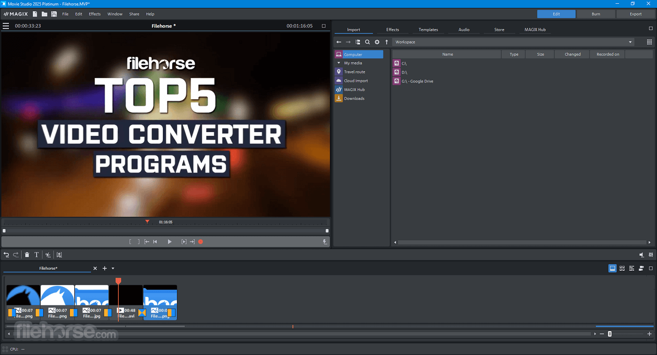
Task: Add a new movie tab
Action: pyautogui.click(x=105, y=268)
